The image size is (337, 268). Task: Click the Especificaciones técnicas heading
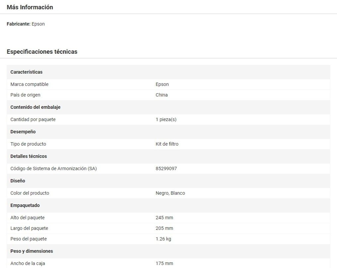coord(42,52)
